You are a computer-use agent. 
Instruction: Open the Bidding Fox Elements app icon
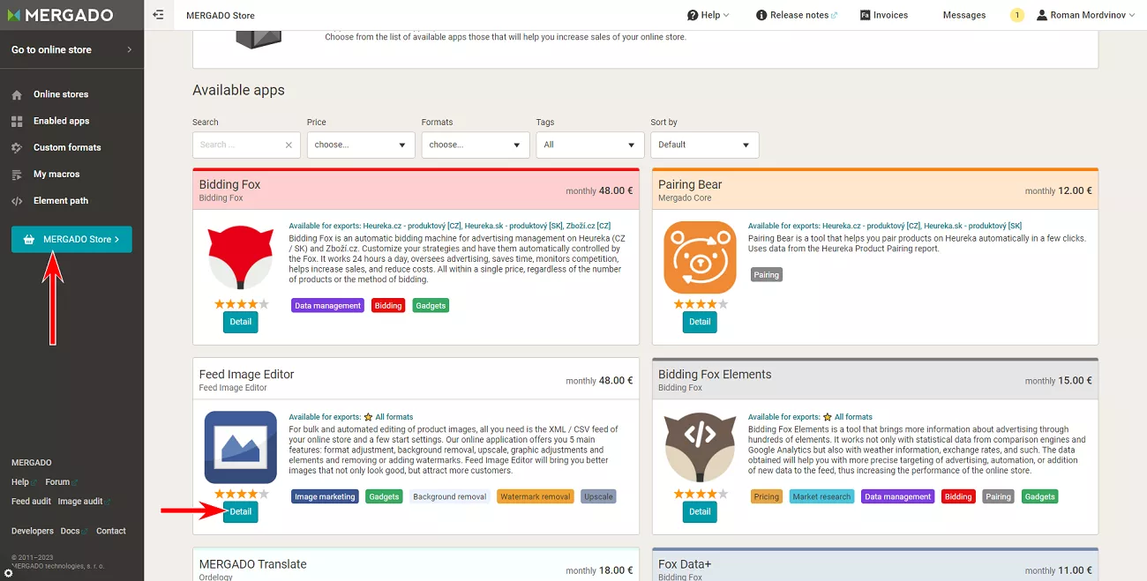click(x=700, y=447)
